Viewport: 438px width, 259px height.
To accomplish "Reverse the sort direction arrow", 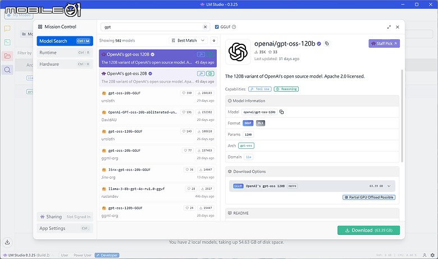I will pyautogui.click(x=214, y=40).
